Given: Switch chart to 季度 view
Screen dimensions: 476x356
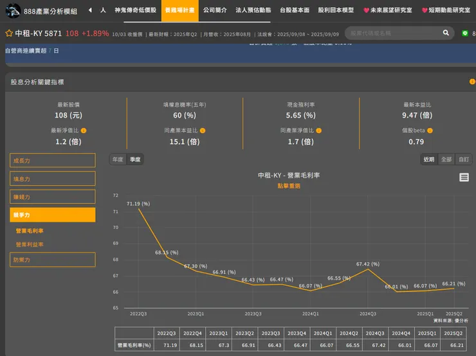Looking at the screenshot, I should (135, 159).
